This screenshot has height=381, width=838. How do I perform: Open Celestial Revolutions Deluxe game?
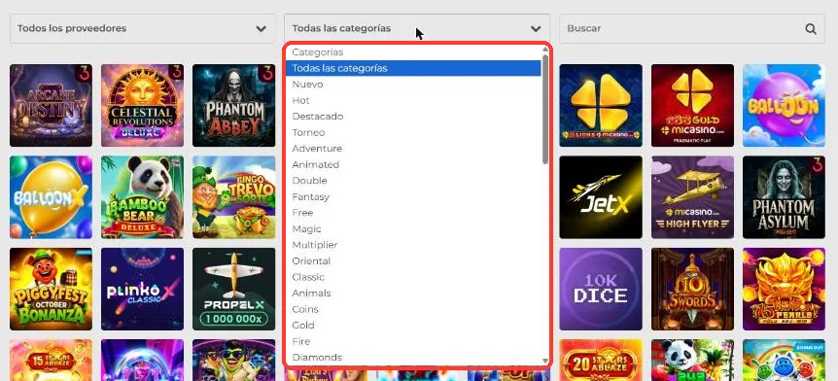point(142,105)
